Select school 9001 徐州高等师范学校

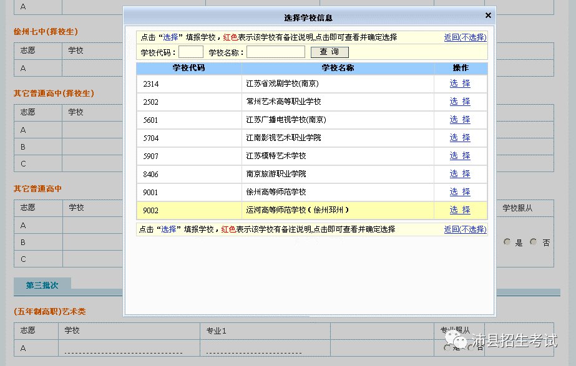[460, 192]
